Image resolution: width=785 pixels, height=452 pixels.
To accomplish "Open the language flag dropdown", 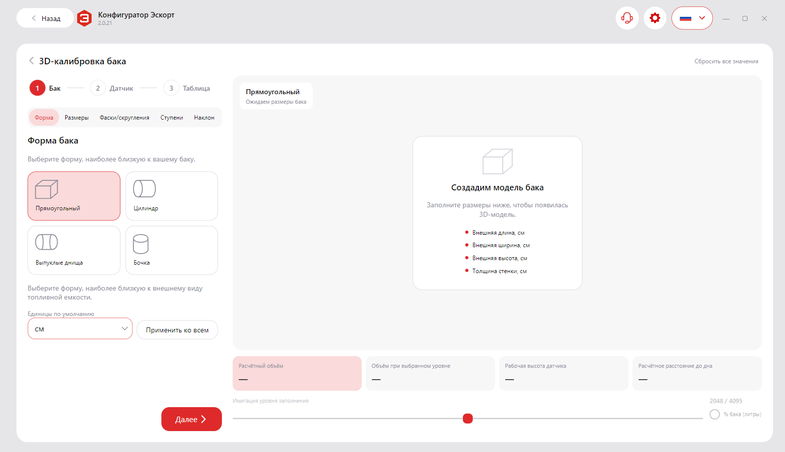I will point(692,18).
